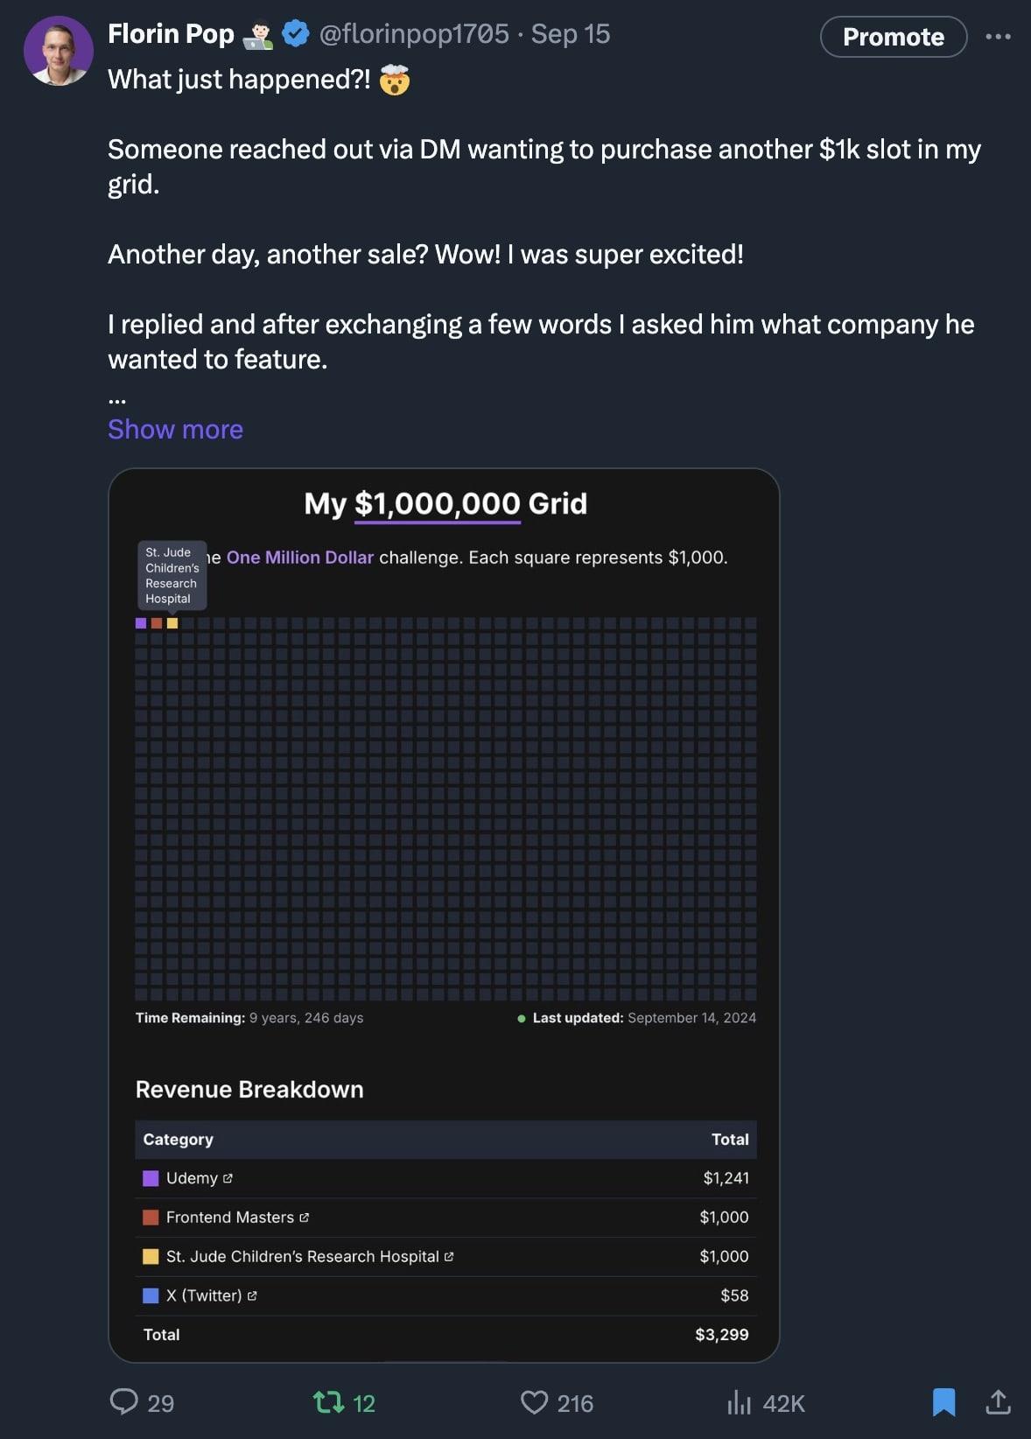Image resolution: width=1031 pixels, height=1439 pixels.
Task: Like the post with heart icon
Action: point(534,1402)
